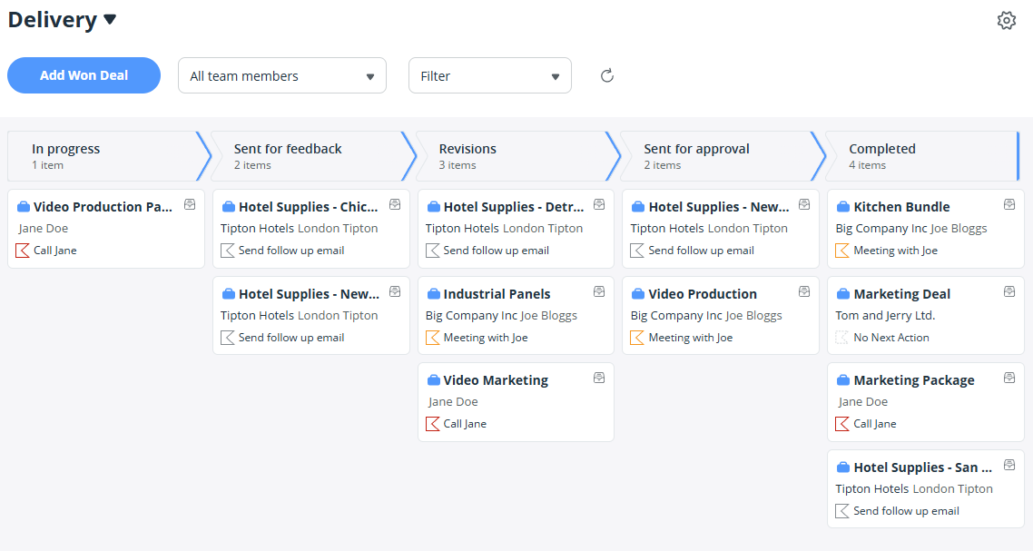Screen dimensions: 1033x551
Task: Click the red flag icon on Video Production Pa... card
Action: pyautogui.click(x=23, y=251)
